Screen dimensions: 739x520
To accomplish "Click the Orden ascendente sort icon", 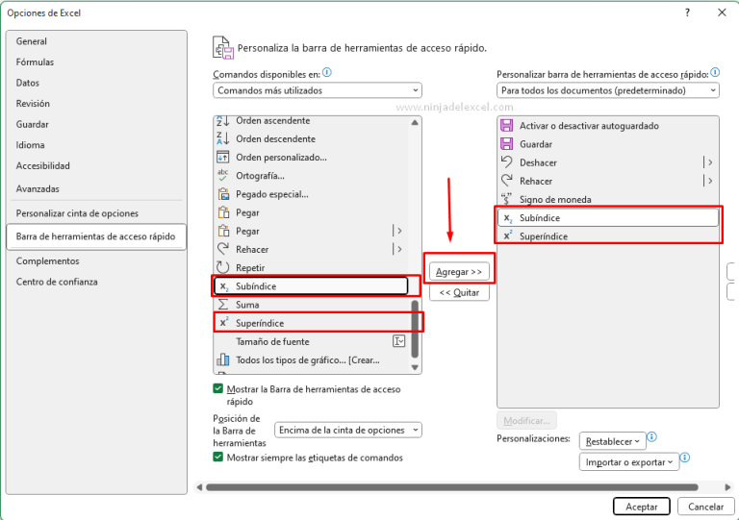I will pyautogui.click(x=223, y=121).
